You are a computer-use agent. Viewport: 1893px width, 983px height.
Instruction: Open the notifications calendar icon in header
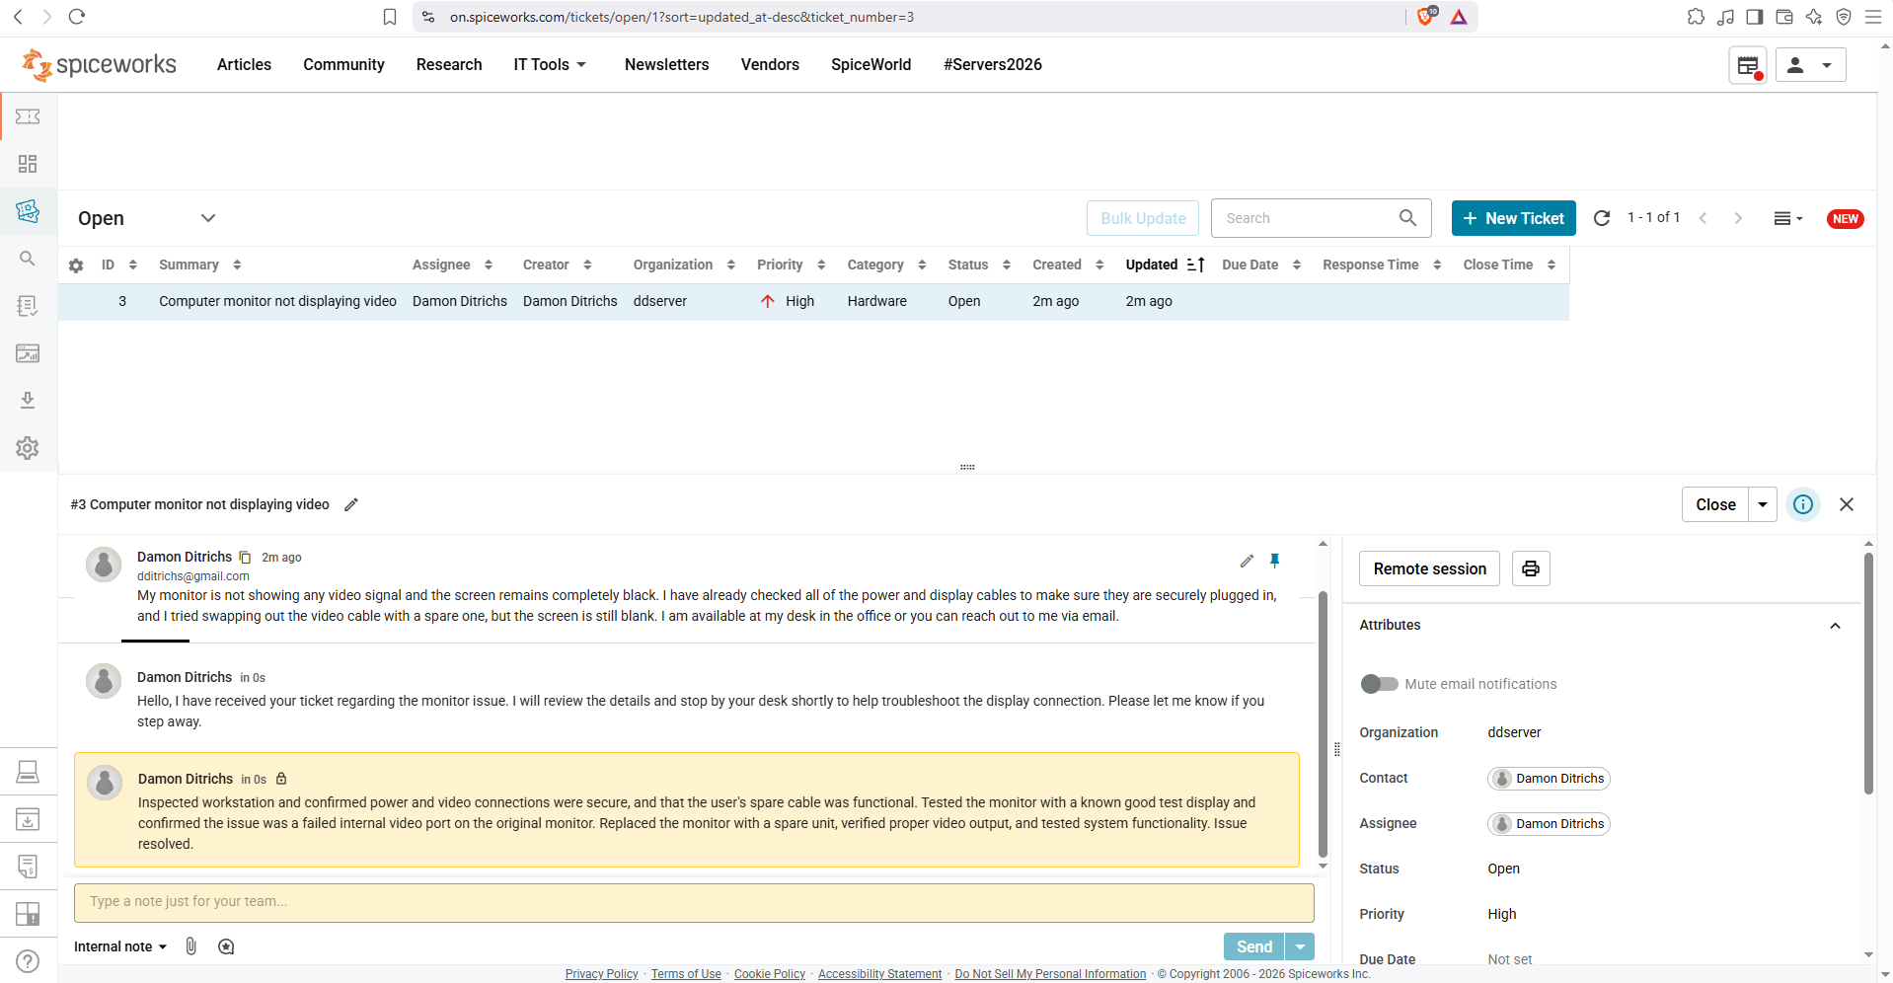(x=1748, y=65)
